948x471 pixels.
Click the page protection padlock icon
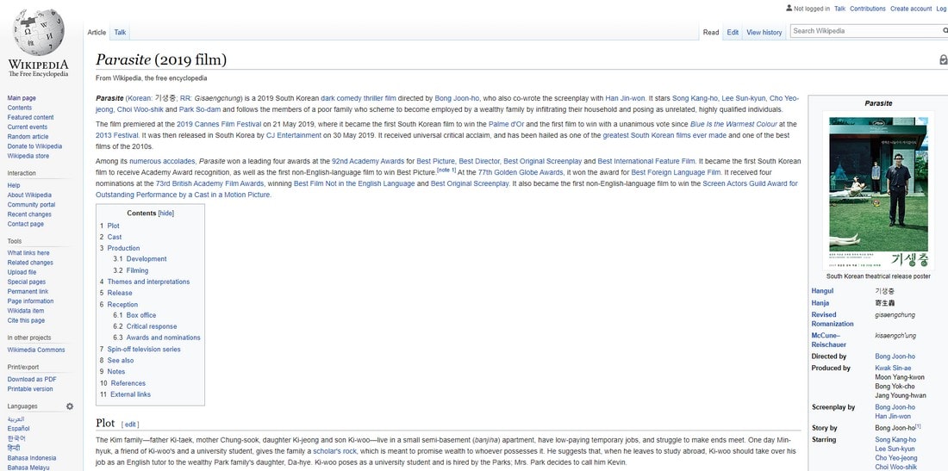click(943, 59)
